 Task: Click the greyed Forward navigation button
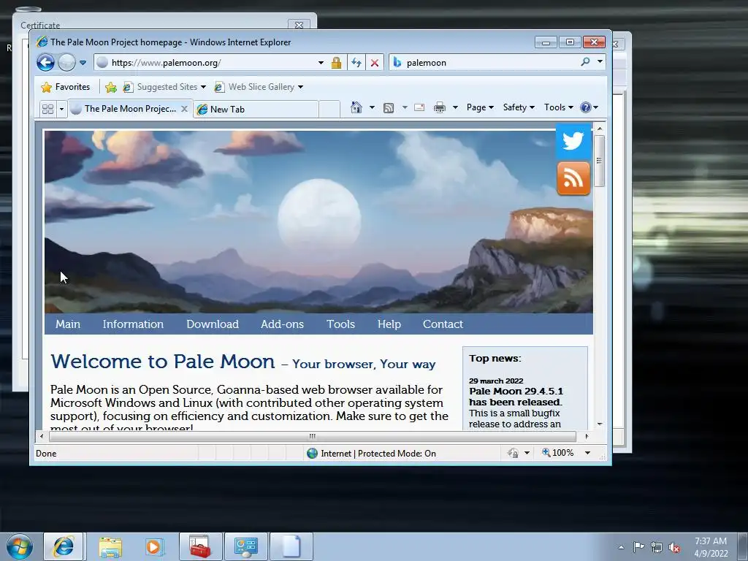(66, 63)
